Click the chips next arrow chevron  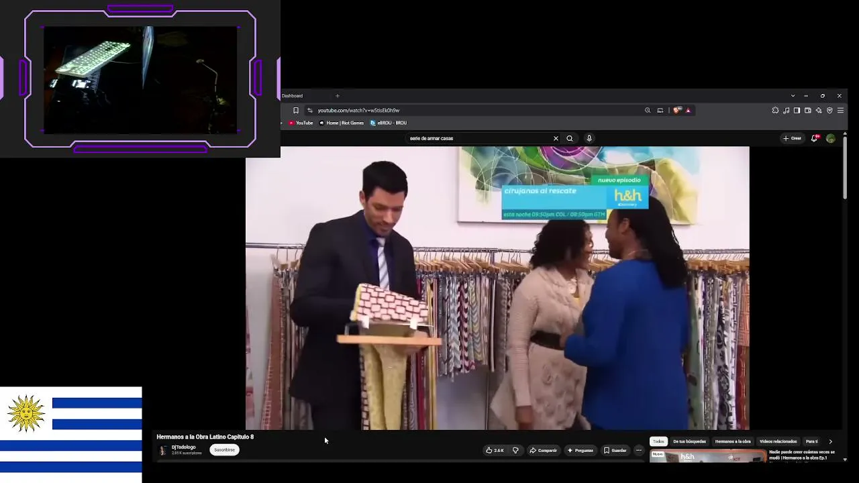coord(830,441)
